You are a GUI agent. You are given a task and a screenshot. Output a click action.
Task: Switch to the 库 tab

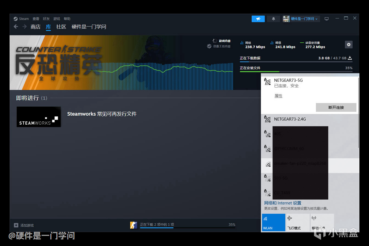click(48, 27)
